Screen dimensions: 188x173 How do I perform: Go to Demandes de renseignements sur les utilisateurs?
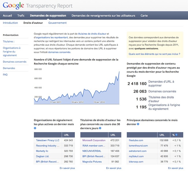click(103, 16)
